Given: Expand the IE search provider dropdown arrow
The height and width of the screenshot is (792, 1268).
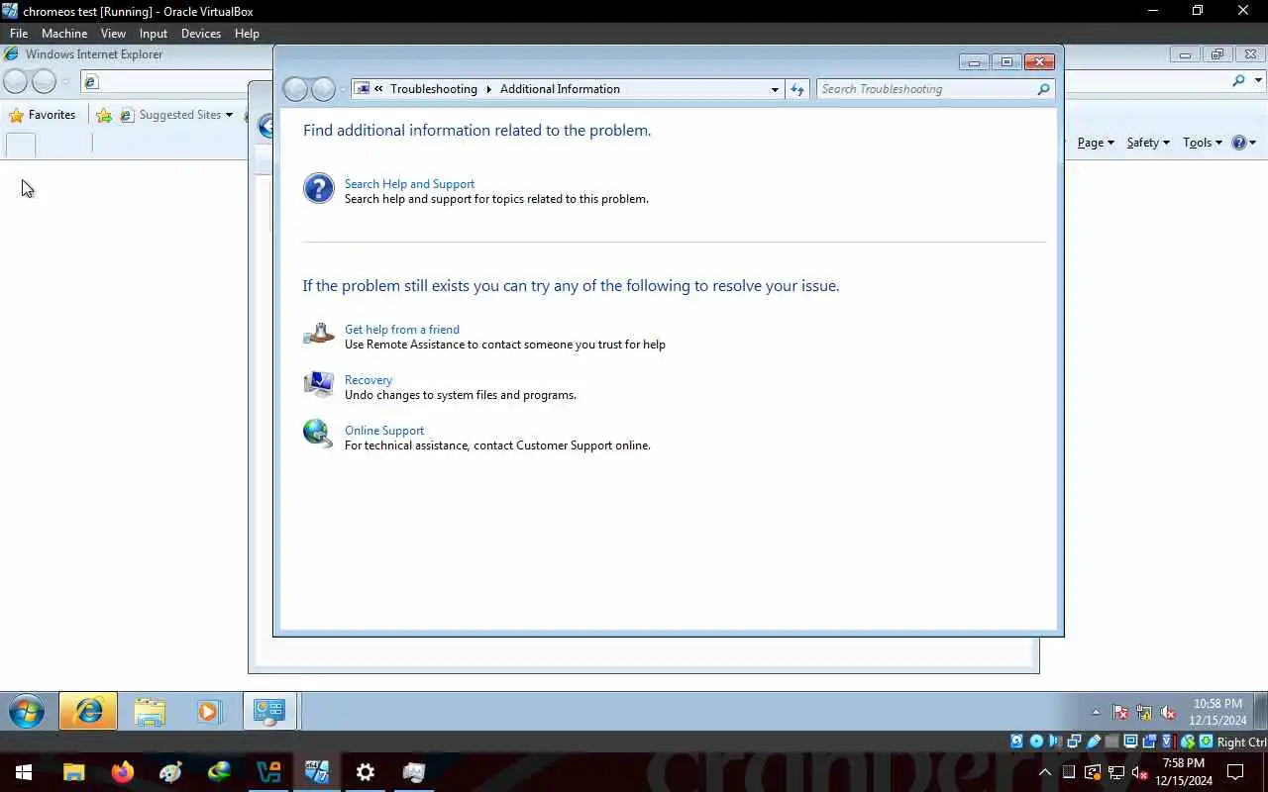Looking at the screenshot, I should point(1259,81).
